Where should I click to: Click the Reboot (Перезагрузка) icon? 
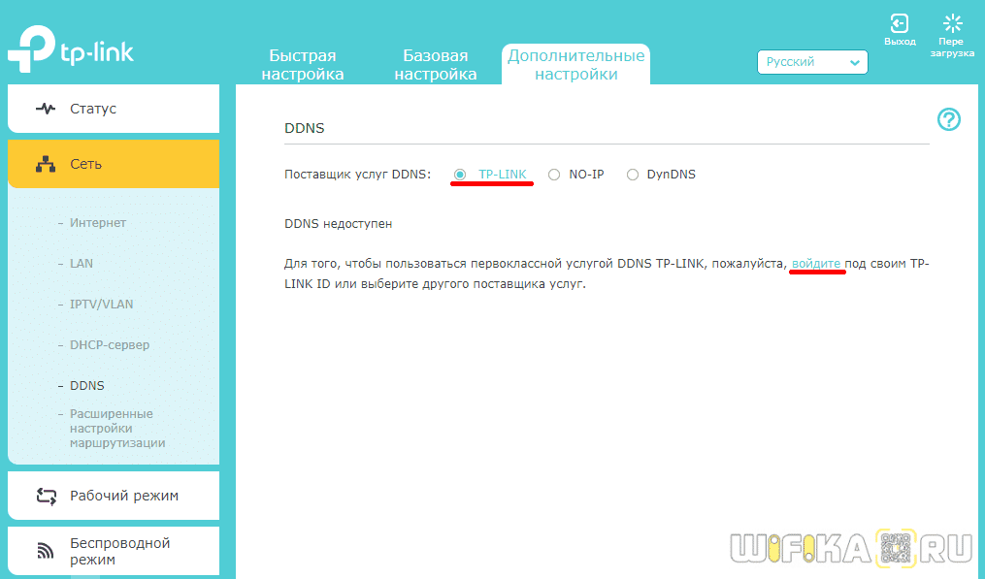tap(952, 23)
